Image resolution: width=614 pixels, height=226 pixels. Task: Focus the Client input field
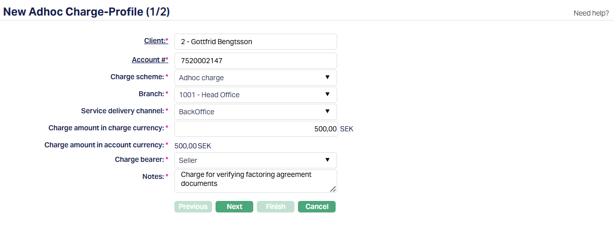click(x=255, y=42)
